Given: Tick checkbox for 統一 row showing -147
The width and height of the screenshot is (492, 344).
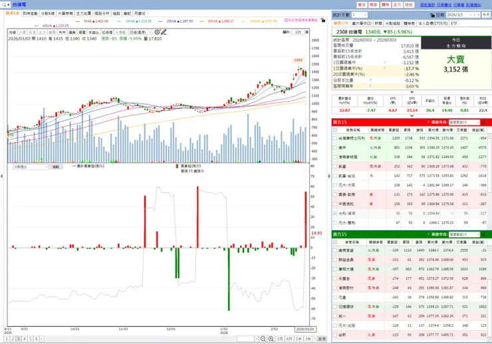Looking at the screenshot, I should click(335, 316).
